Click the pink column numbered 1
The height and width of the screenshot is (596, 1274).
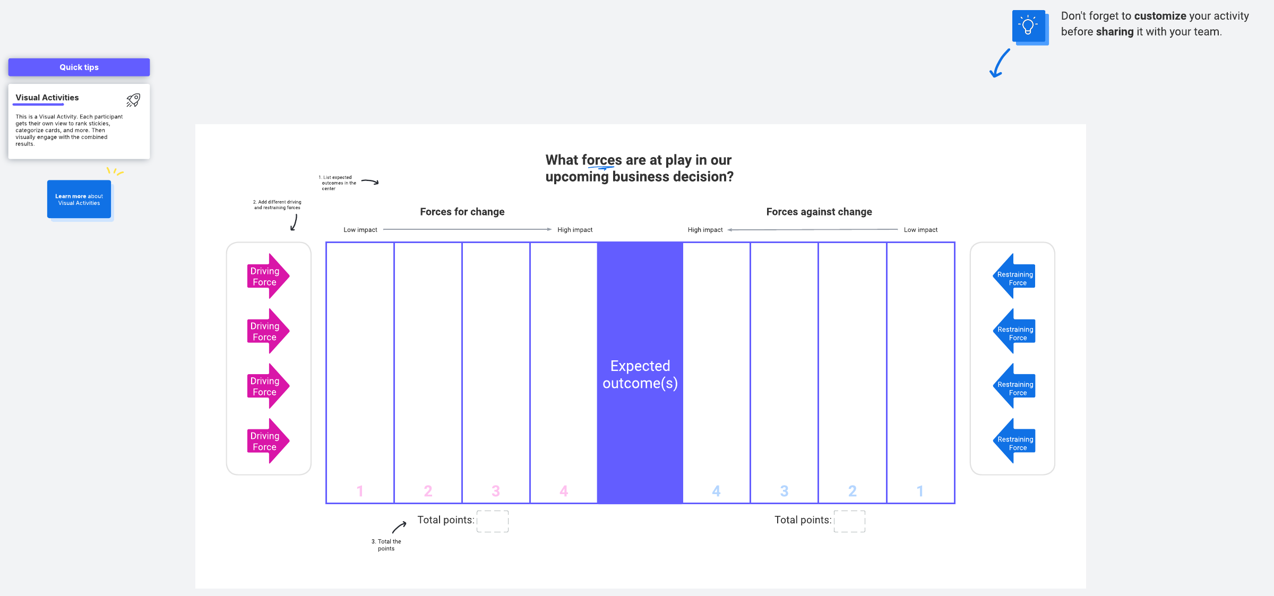pos(360,373)
